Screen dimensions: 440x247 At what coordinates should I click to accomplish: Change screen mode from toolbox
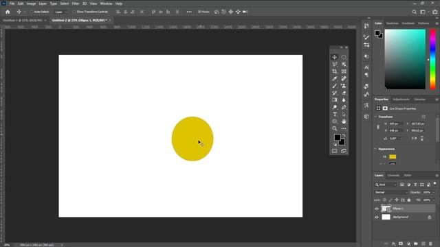(x=344, y=151)
